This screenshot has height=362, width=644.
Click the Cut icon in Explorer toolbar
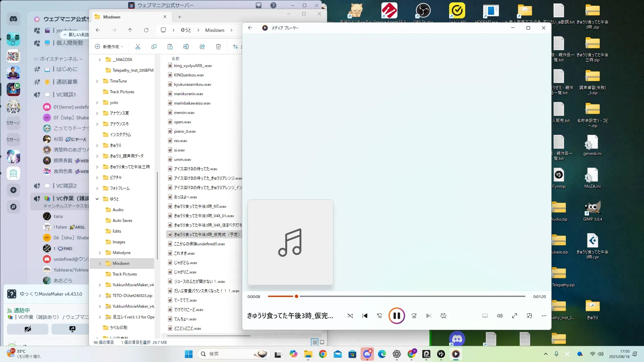click(138, 47)
